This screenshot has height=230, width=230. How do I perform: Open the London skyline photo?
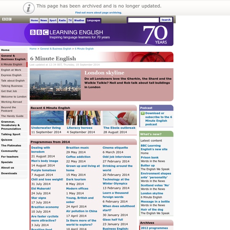[x=55, y=85]
